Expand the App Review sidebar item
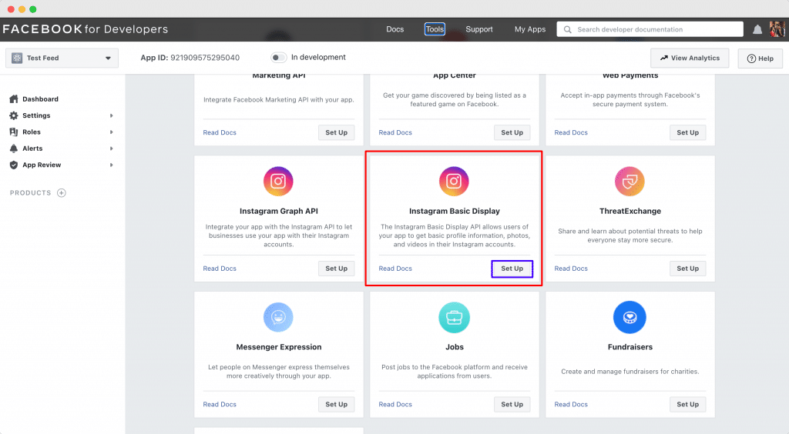789x434 pixels. pos(62,165)
